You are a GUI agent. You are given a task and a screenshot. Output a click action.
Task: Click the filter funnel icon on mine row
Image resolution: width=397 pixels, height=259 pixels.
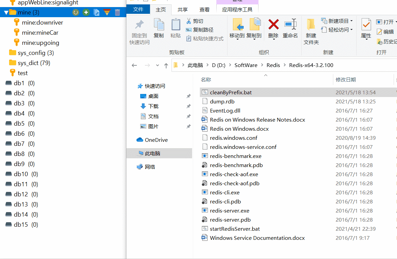tap(107, 12)
